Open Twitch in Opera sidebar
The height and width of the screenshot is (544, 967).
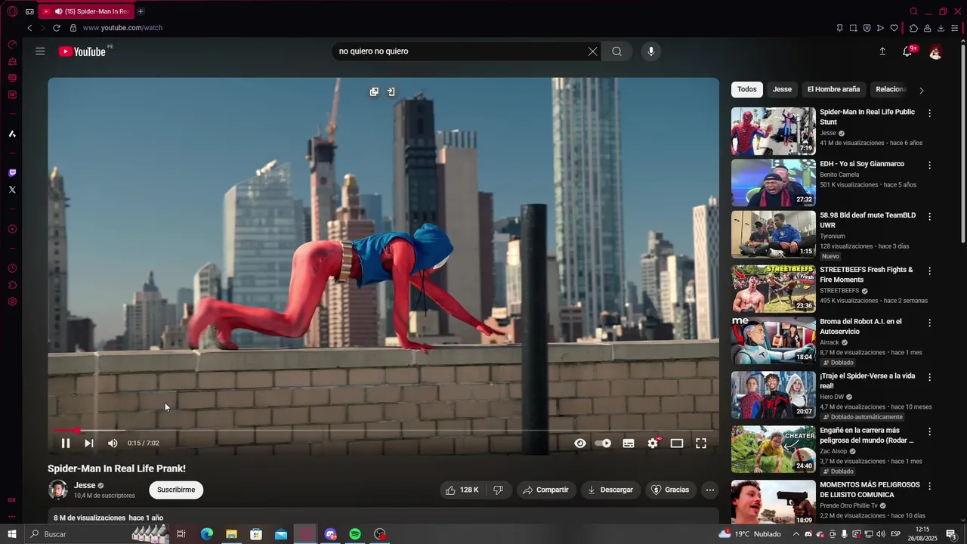click(x=12, y=172)
